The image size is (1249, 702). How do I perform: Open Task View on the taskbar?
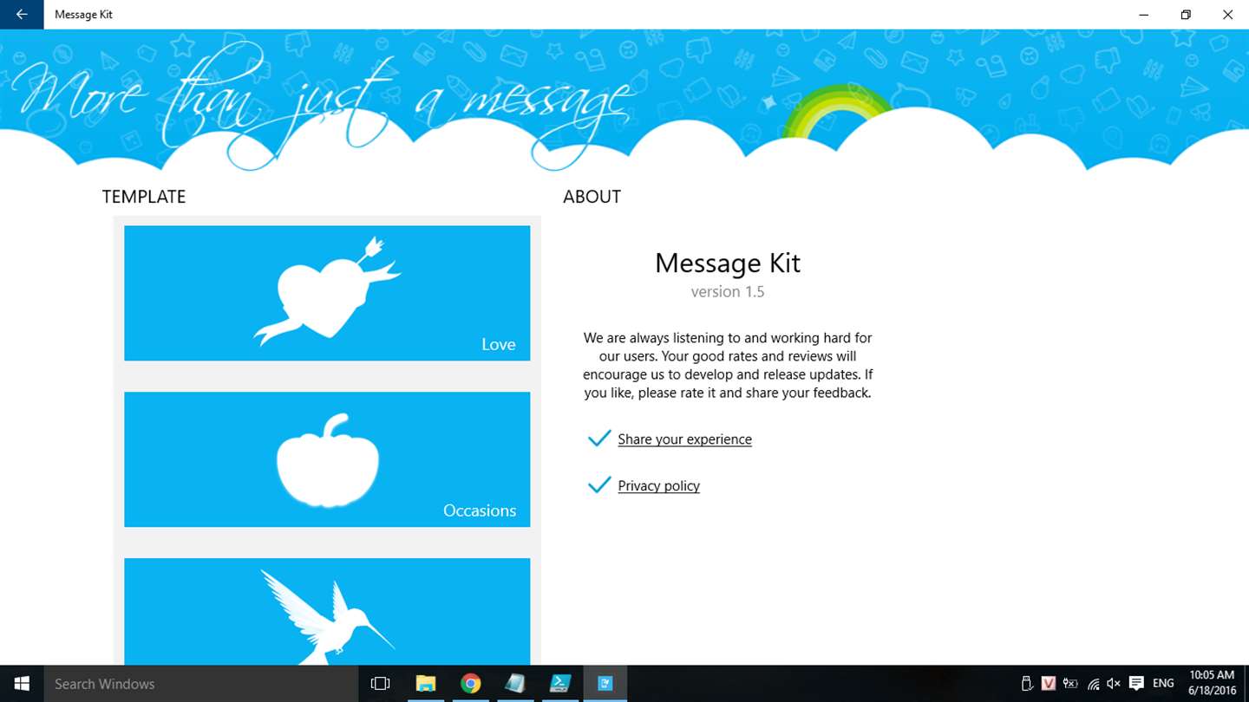pos(380,684)
